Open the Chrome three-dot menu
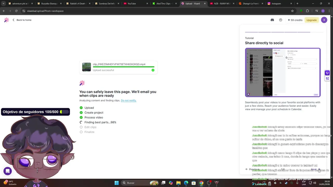The height and width of the screenshot is (187, 333). 329,11
